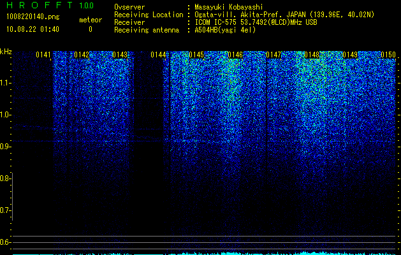Click the Receiving antenna label
Image resolution: width=401 pixels, height=255 pixels.
tap(147, 30)
